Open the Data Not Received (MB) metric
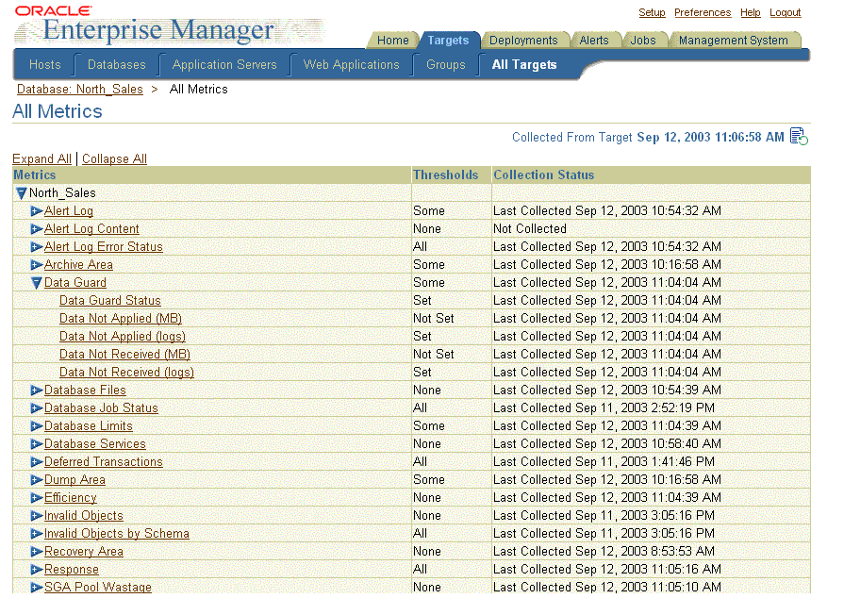The height and width of the screenshot is (615, 844). tap(124, 355)
